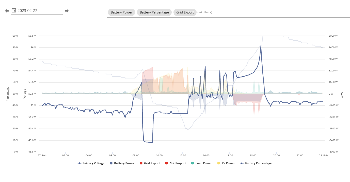This screenshot has height=182, width=350.
Task: Toggle Load Power series in legend
Action: pos(201,163)
